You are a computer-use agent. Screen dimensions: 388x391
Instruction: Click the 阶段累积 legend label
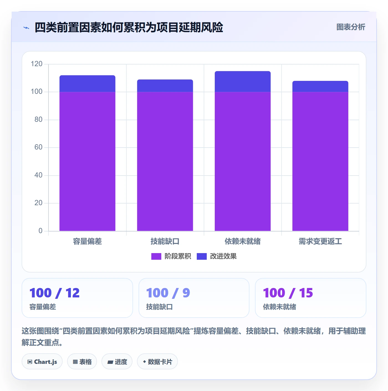178,256
